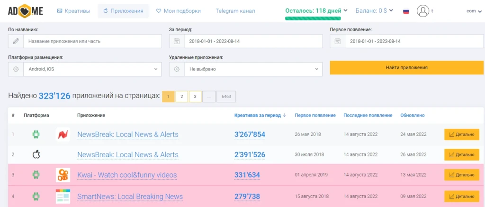Click the Kwai app thumbnail

coord(63,175)
